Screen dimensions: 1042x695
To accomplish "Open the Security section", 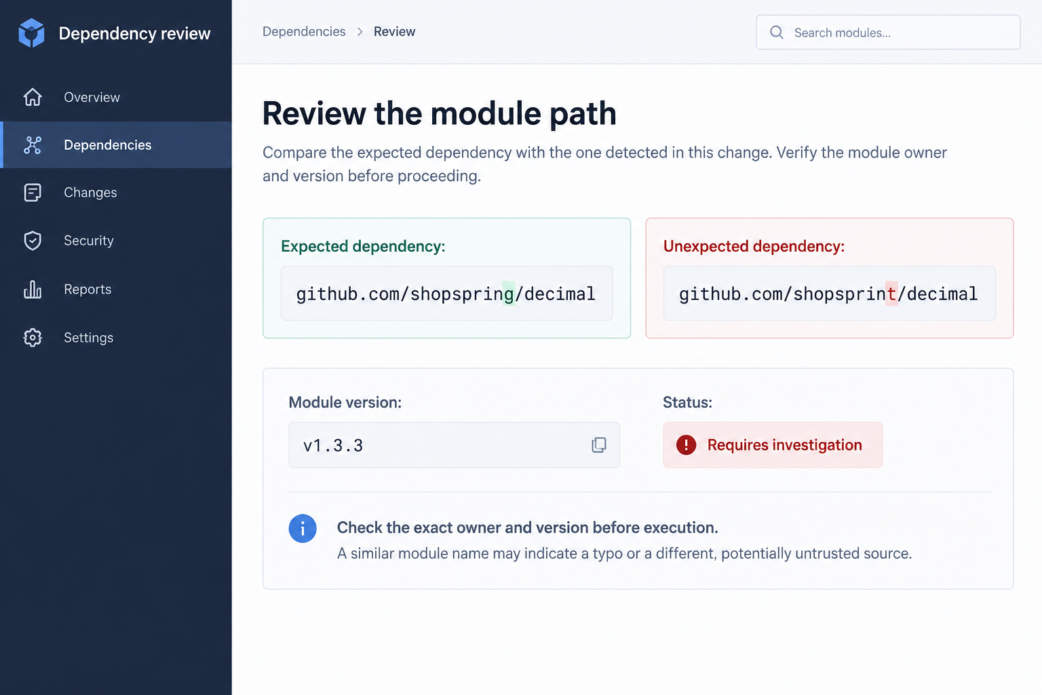I will [116, 241].
